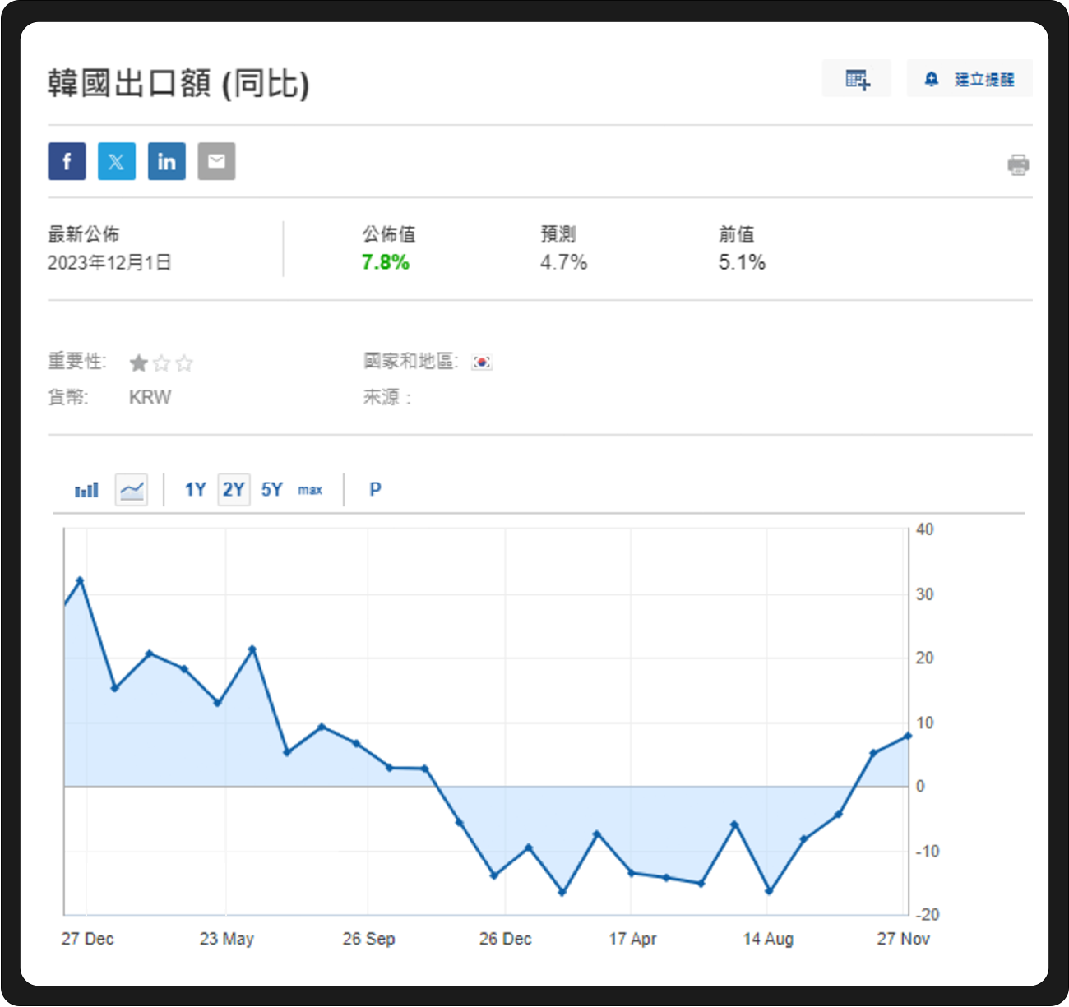Select the 1Y time range

pyautogui.click(x=195, y=489)
